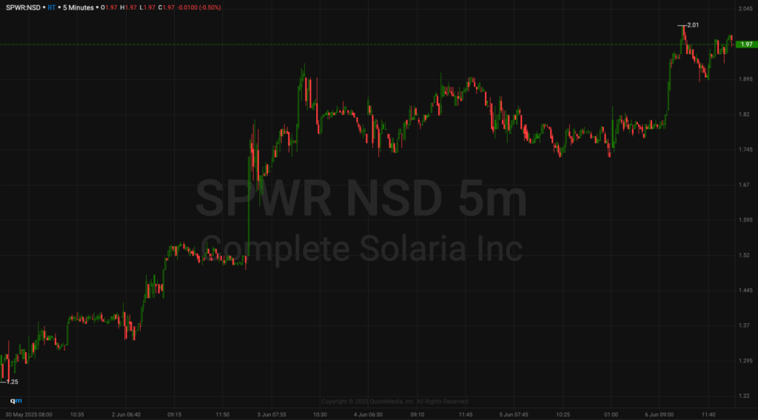758x420 pixels.
Task: Click the 11:45 time axis label
Action: (x=466, y=415)
